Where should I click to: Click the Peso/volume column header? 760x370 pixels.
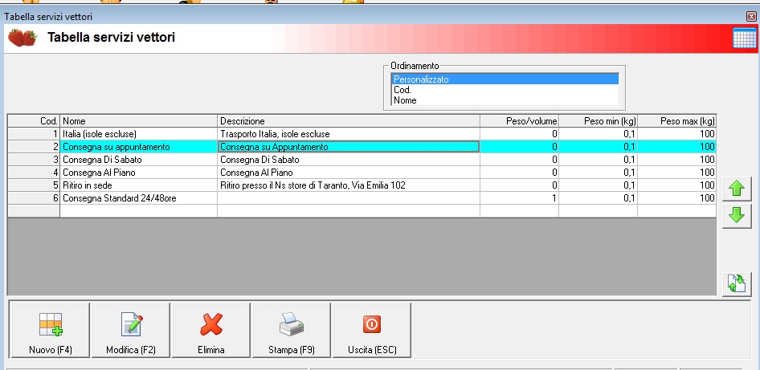click(519, 121)
